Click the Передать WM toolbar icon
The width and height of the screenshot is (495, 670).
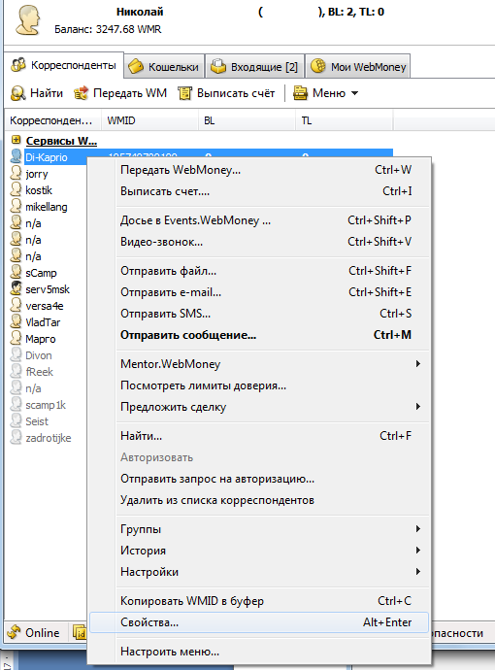(x=81, y=93)
